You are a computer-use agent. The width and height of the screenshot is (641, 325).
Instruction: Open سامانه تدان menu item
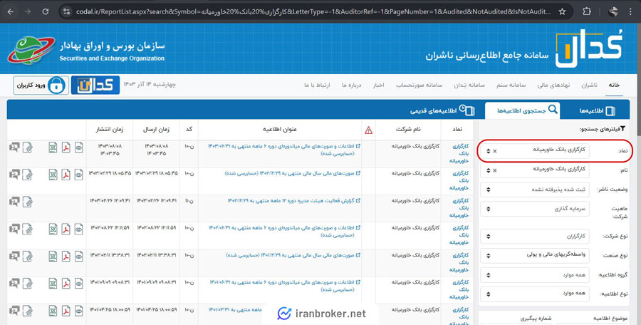click(x=469, y=85)
